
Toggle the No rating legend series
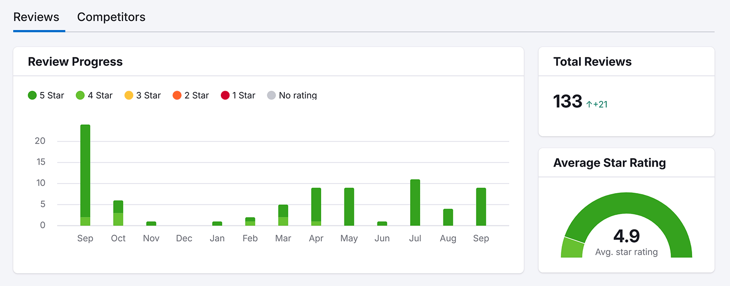tap(292, 95)
